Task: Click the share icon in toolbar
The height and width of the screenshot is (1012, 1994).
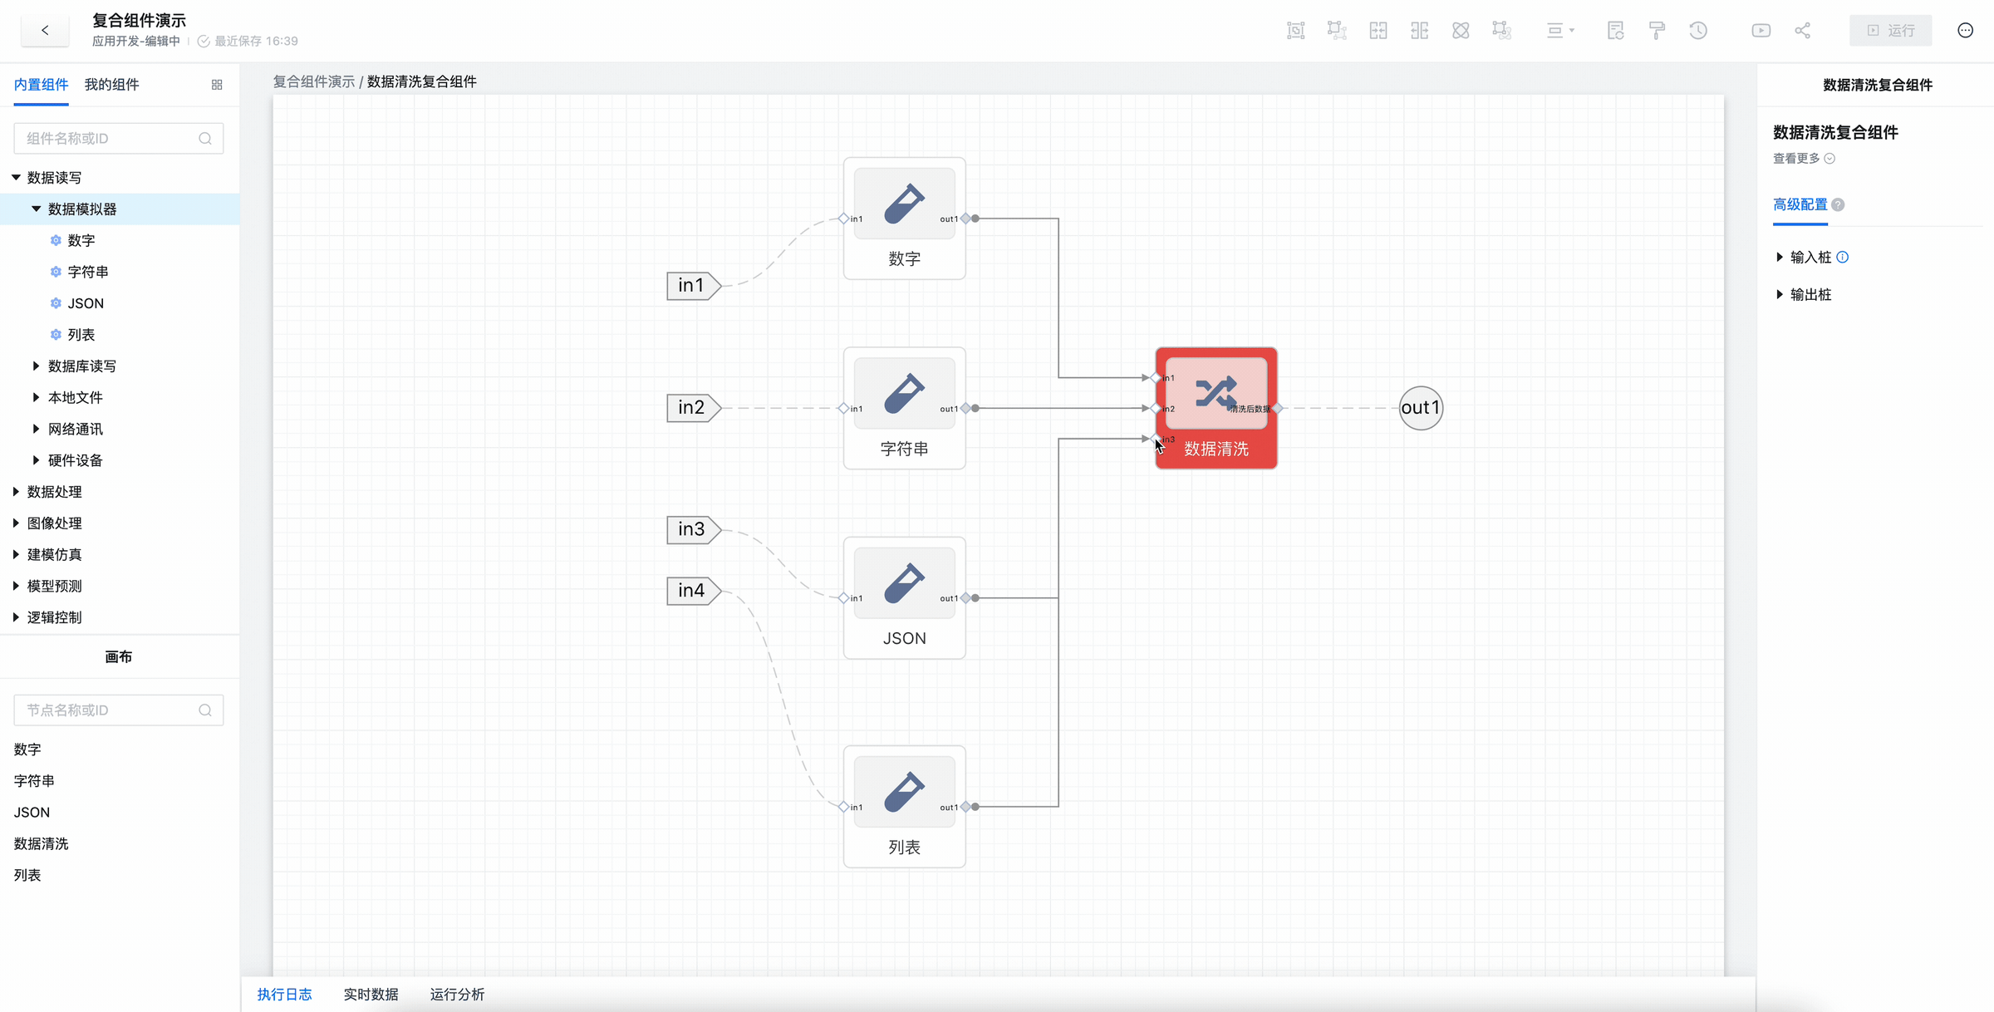Action: [x=1802, y=31]
